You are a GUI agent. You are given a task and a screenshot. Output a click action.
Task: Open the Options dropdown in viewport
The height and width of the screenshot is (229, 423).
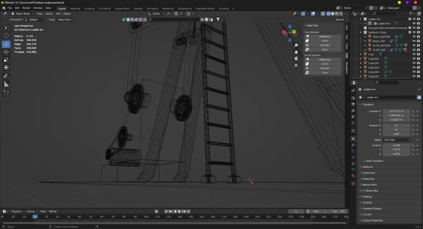pyautogui.click(x=341, y=20)
